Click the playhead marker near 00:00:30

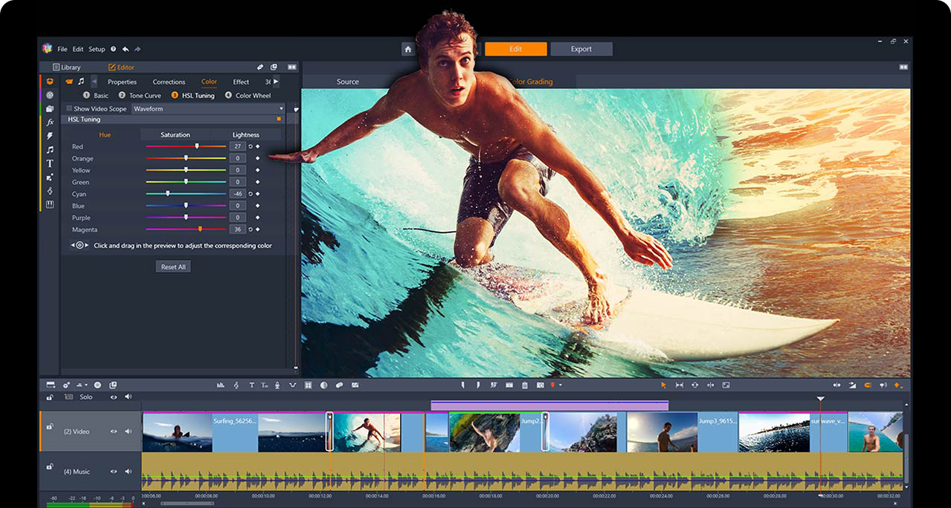tap(820, 400)
